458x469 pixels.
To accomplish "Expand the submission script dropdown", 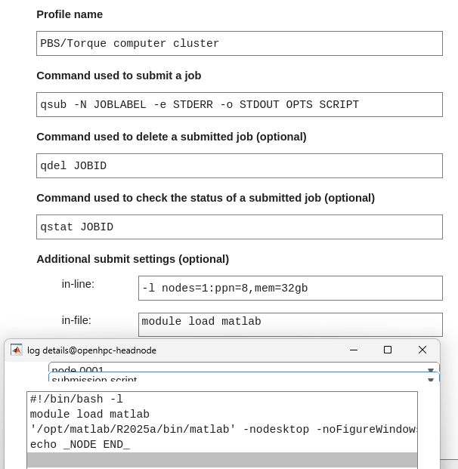I will pyautogui.click(x=432, y=379).
